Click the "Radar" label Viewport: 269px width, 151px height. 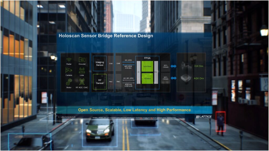coord(69,64)
